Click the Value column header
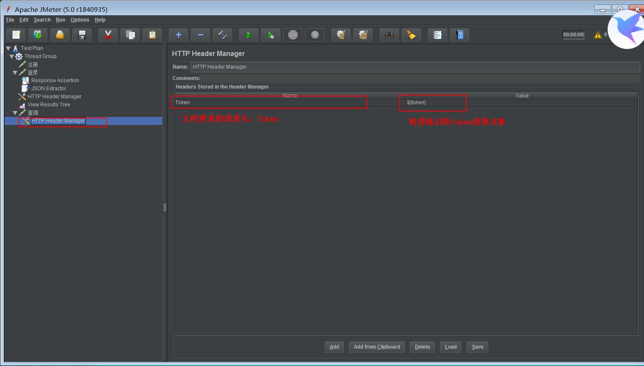 (x=522, y=96)
